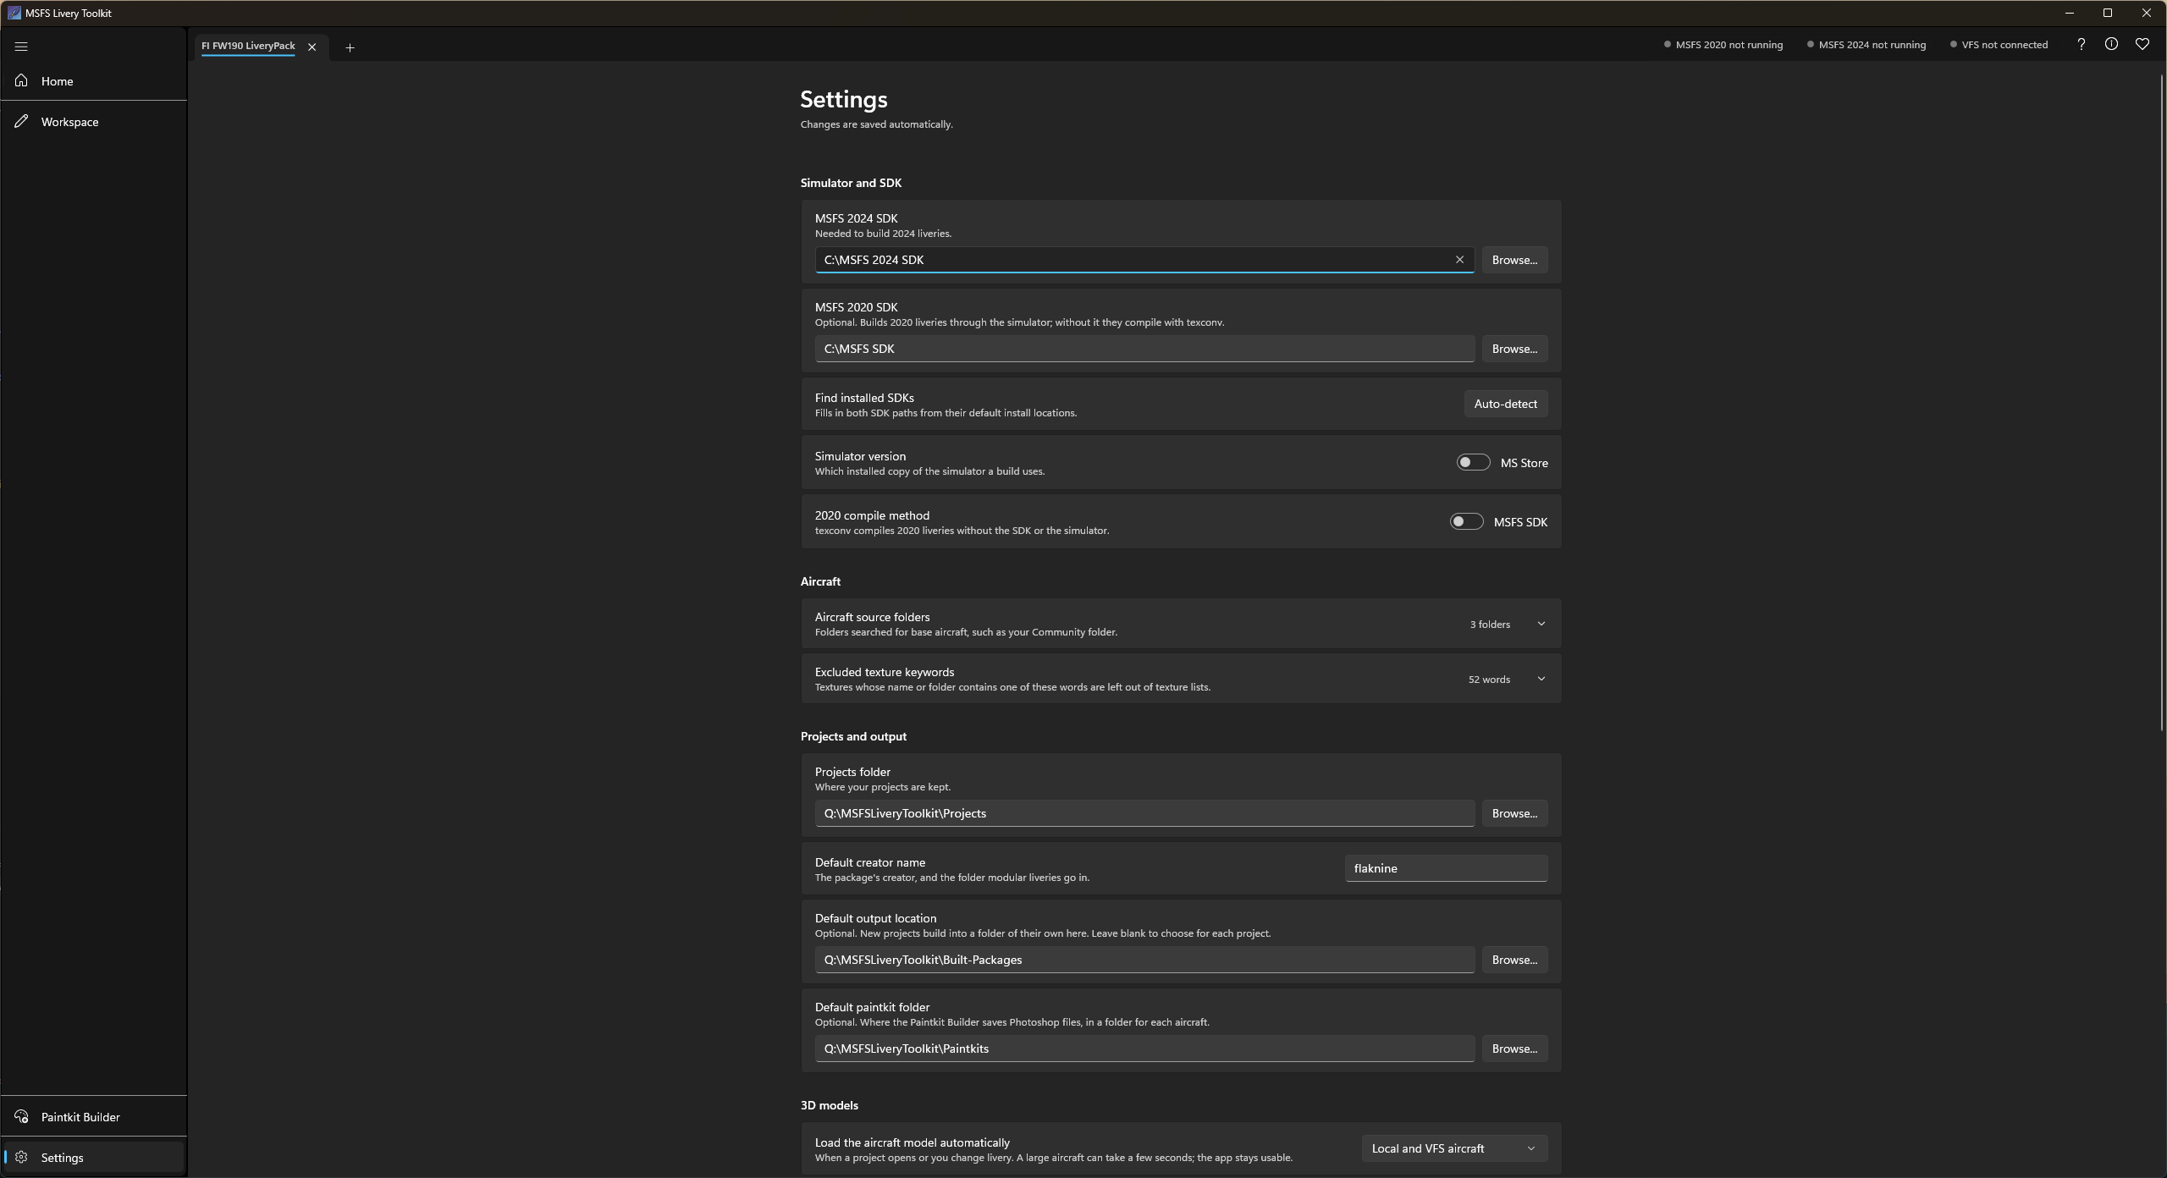This screenshot has width=2167, height=1178.
Task: Close the FI FW190 LiveryPack tab
Action: tap(312, 47)
